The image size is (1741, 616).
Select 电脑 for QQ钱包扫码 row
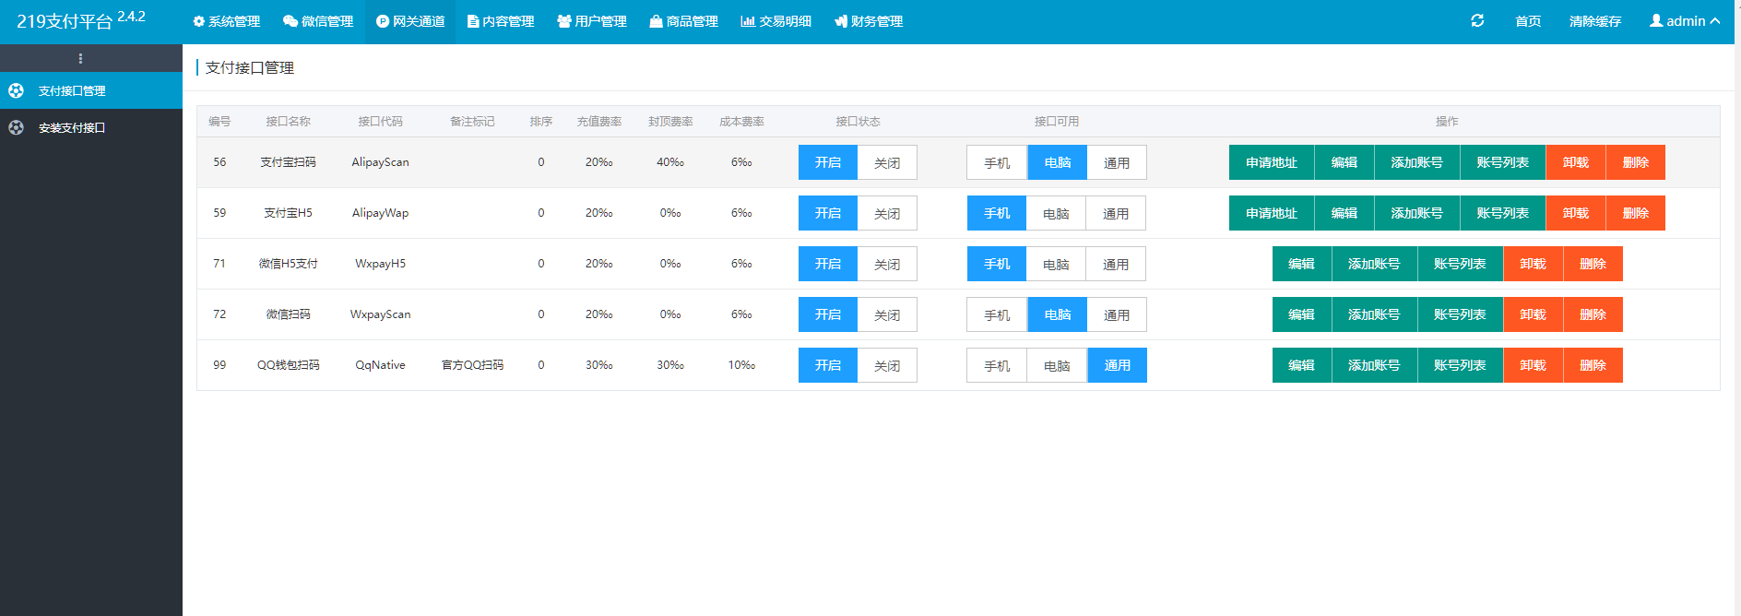coord(1057,365)
